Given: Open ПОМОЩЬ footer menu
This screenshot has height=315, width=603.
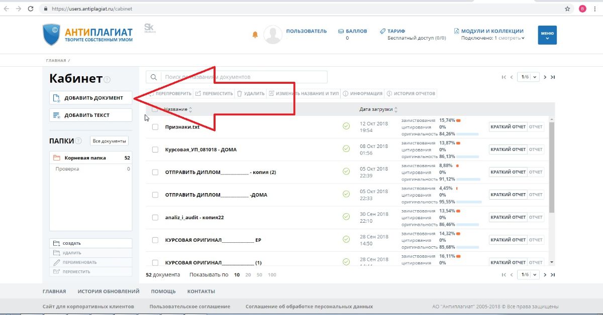Looking at the screenshot, I should point(163,291).
